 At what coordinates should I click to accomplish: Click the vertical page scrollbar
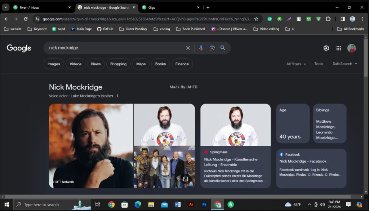tap(366, 57)
